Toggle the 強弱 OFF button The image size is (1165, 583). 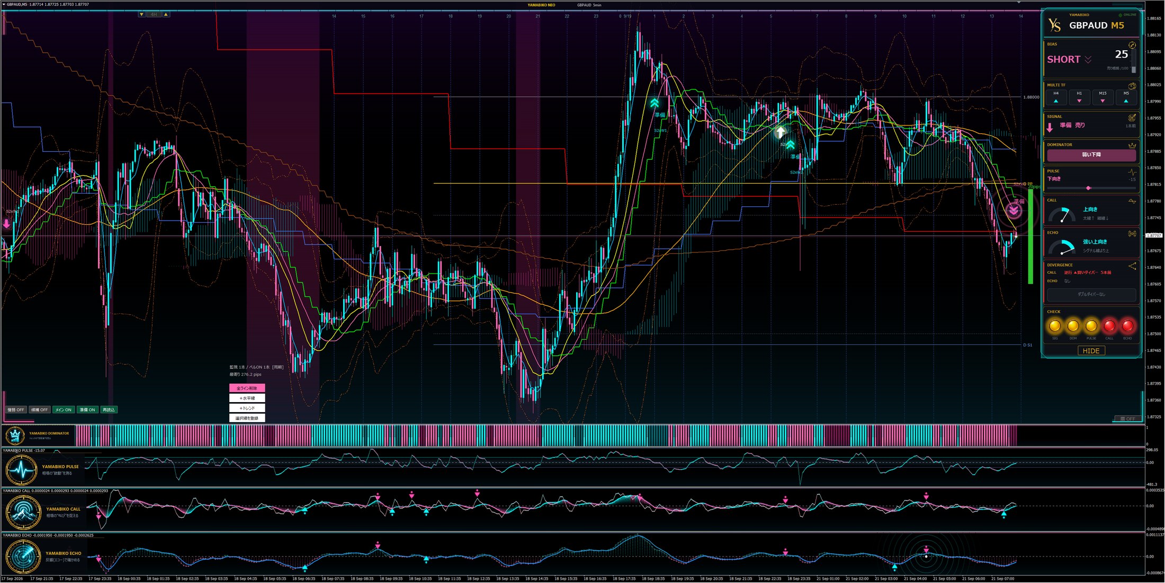16,409
